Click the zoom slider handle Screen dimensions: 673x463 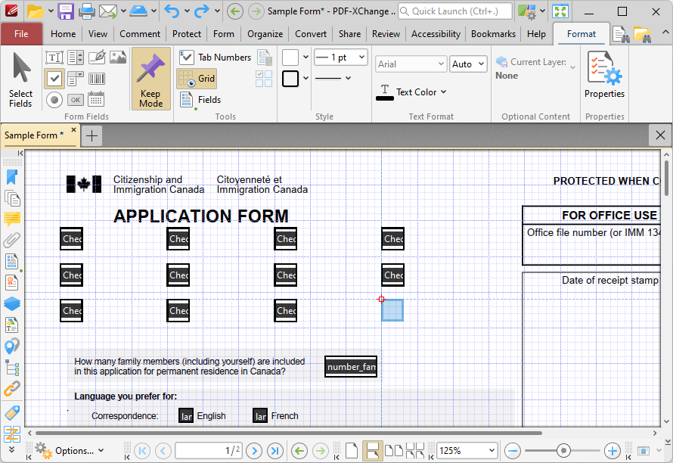point(563,451)
